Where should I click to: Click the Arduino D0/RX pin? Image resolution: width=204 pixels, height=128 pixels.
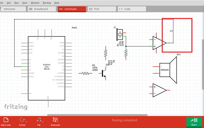coord(68,43)
